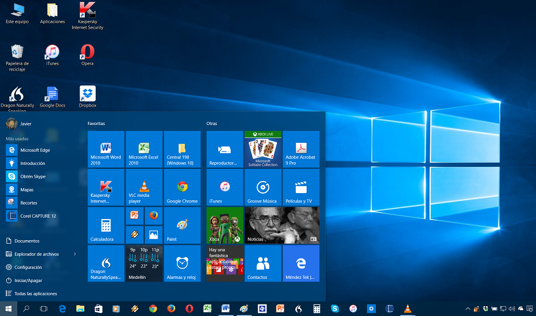Screen dimensions: 536x316
Task: Open Skype from the taskbar
Action: point(334,309)
